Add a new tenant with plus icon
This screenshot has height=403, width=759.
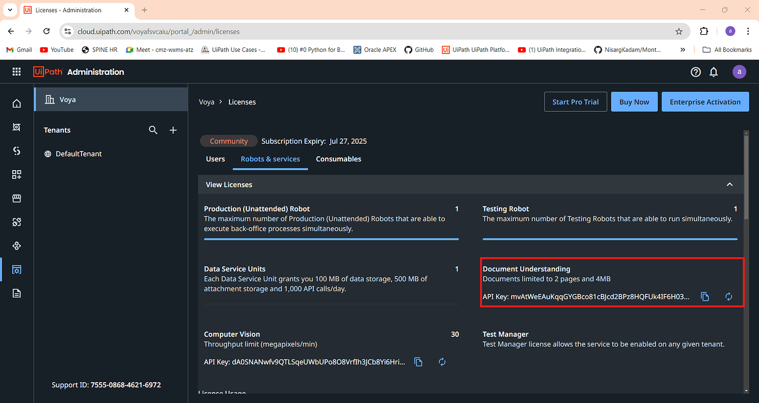[173, 130]
